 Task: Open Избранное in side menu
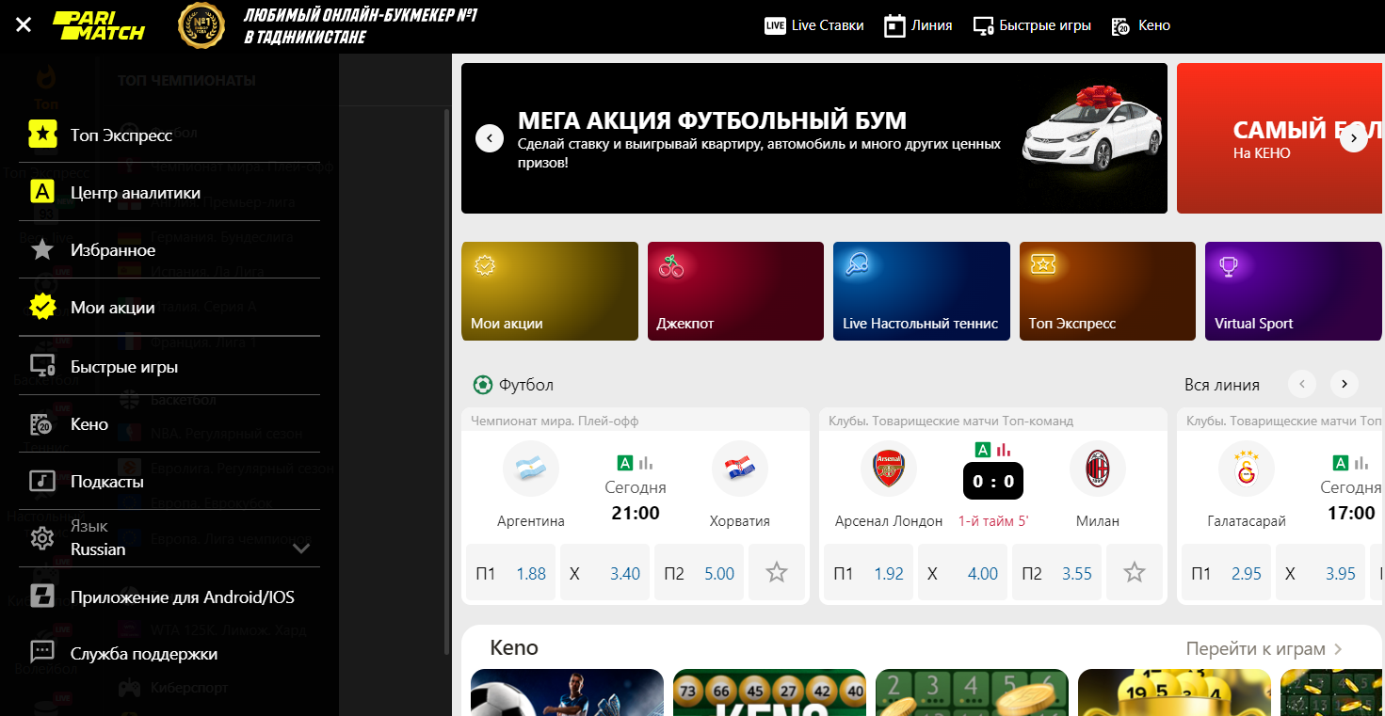click(169, 249)
